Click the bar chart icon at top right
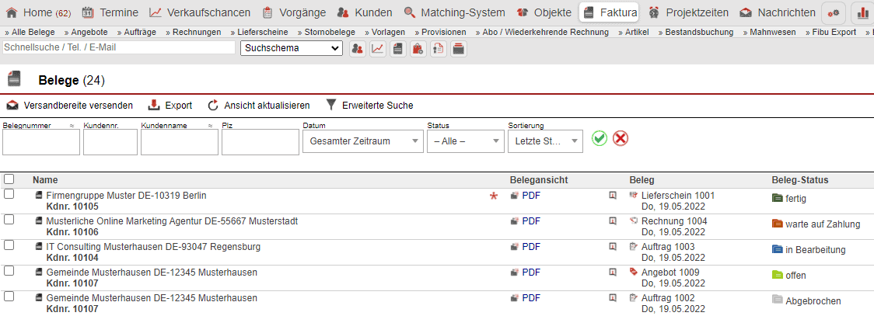This screenshot has height=316, width=874. coord(864,13)
